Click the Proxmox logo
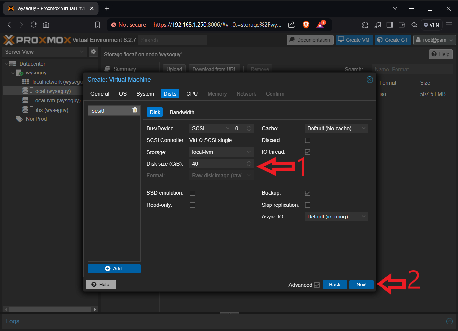The height and width of the screenshot is (331, 458). coord(37,40)
